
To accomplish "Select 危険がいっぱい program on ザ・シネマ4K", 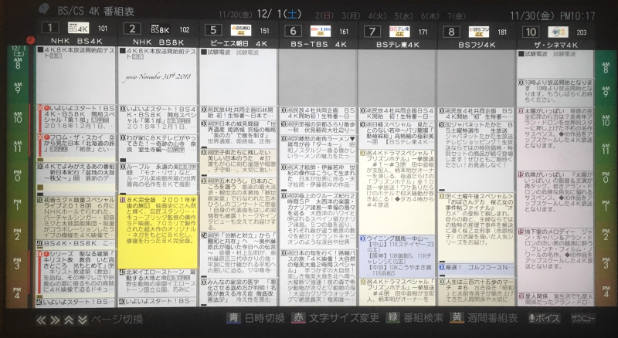I will 555,199.
